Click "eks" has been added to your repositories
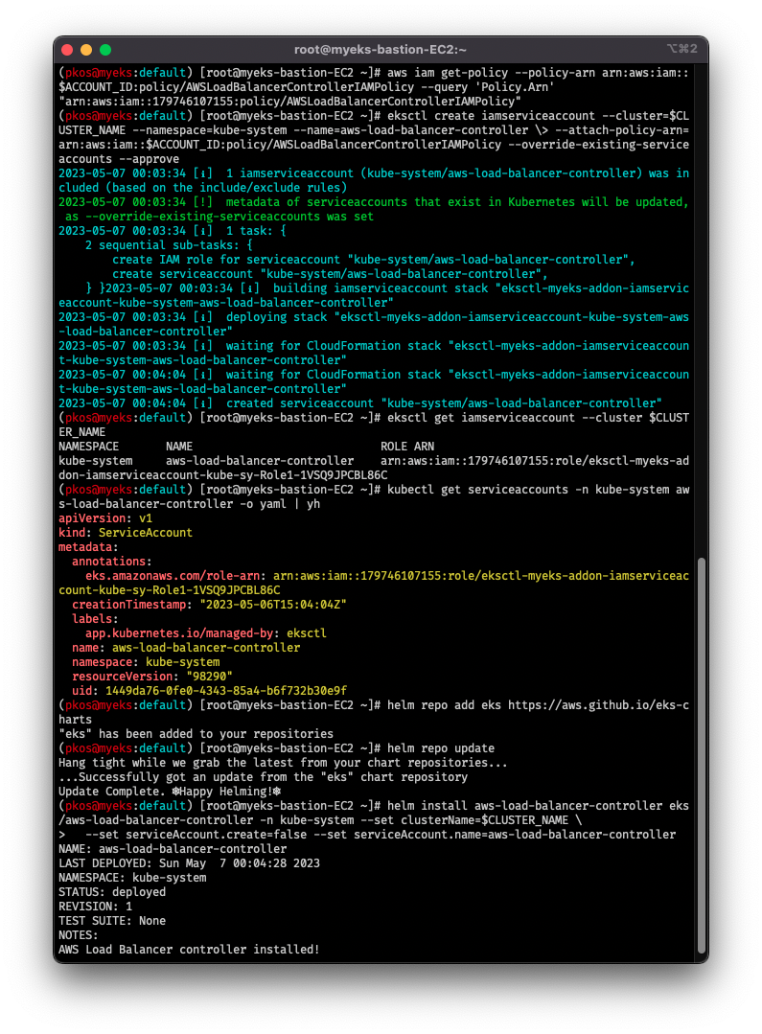Image resolution: width=762 pixels, height=1034 pixels. tap(196, 735)
